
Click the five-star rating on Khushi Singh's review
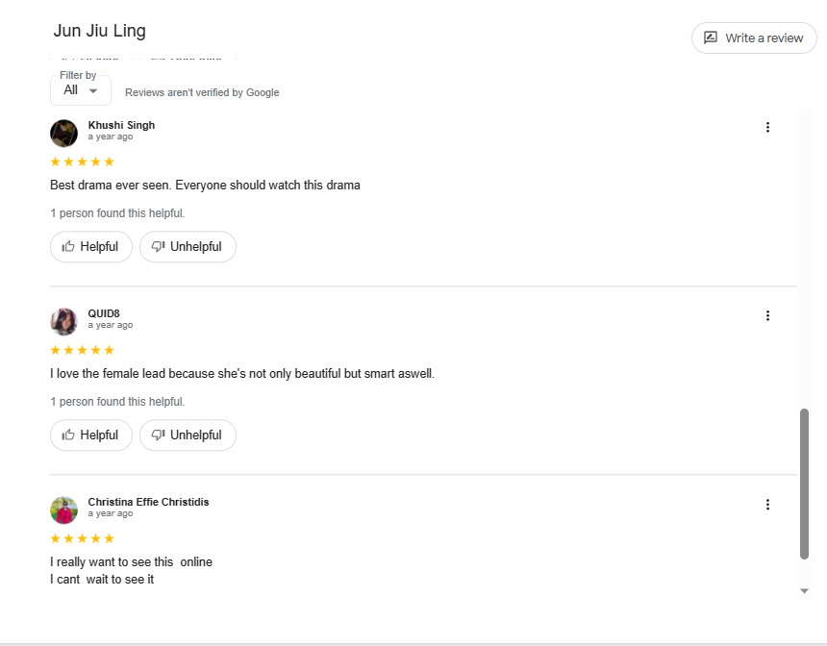82,161
